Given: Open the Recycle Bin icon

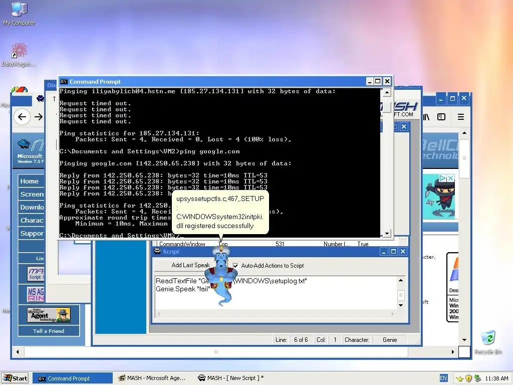Looking at the screenshot, I should 488,342.
